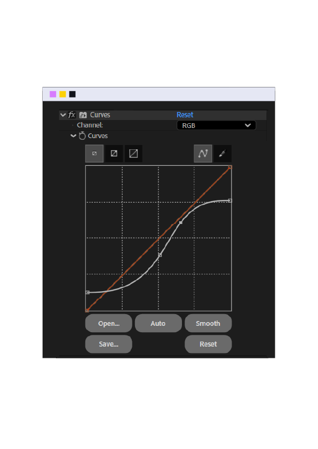Screen dimensions: 318x449
Task: Click the Curves effect preset icon
Action: (83, 115)
